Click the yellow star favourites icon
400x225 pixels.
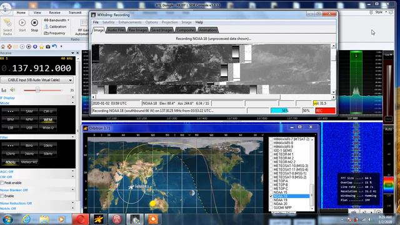tap(42, 47)
